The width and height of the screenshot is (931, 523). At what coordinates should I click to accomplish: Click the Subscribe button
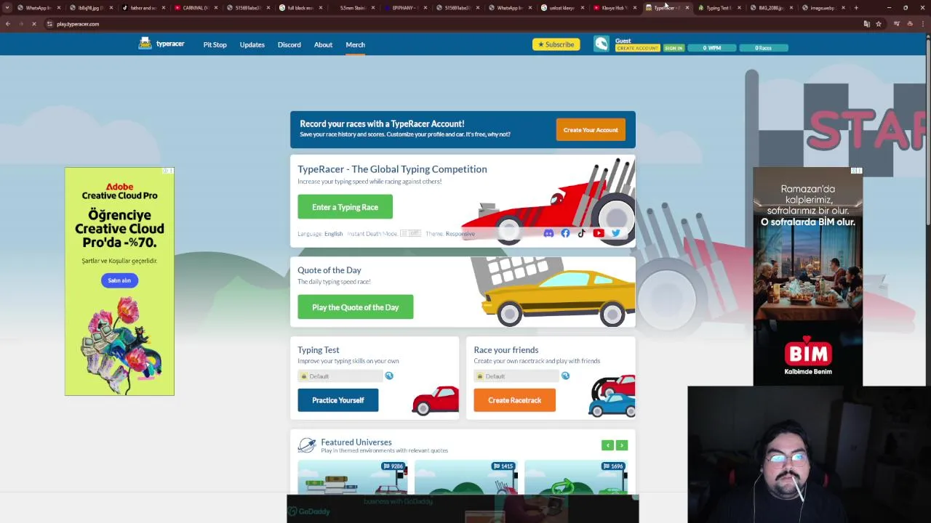(556, 44)
